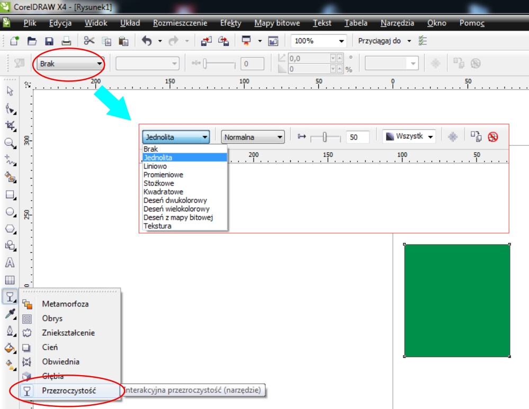Click the clear transparency icon

(492, 137)
